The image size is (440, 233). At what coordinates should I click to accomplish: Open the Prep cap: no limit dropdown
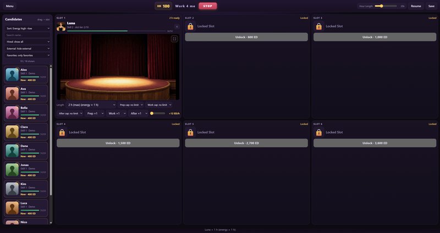131,105
